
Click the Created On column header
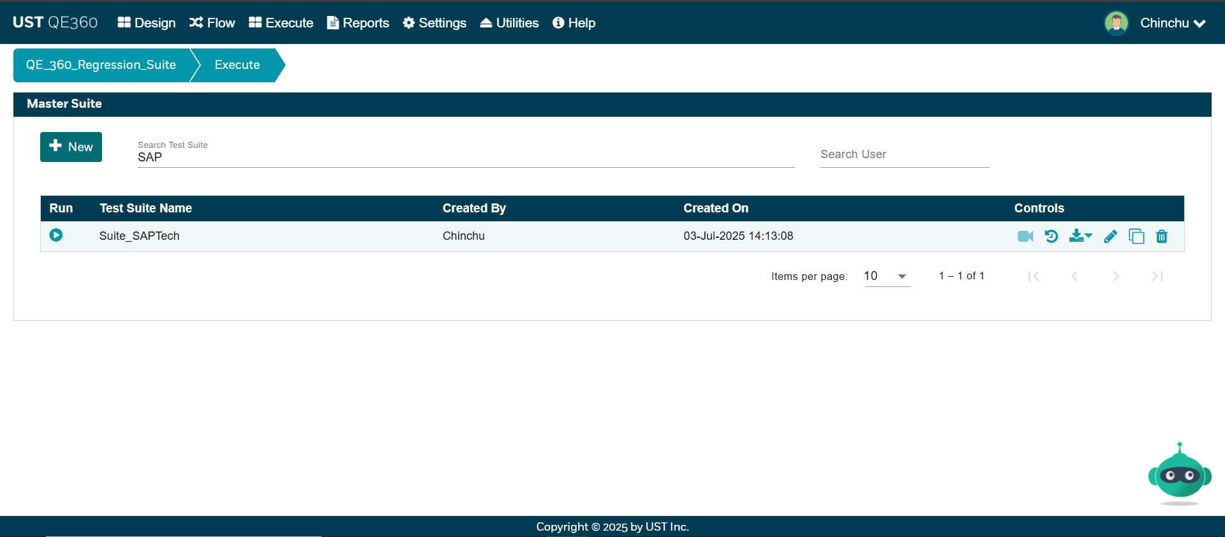(716, 209)
